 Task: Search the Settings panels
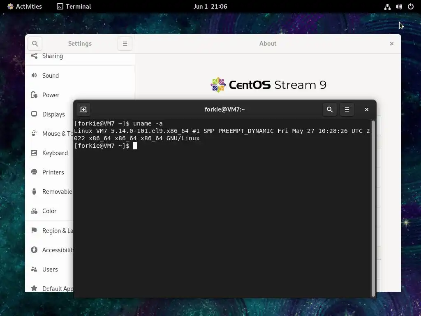point(35,44)
